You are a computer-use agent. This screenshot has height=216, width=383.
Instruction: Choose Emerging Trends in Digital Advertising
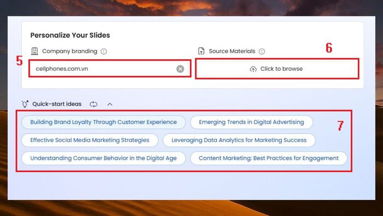coord(251,122)
